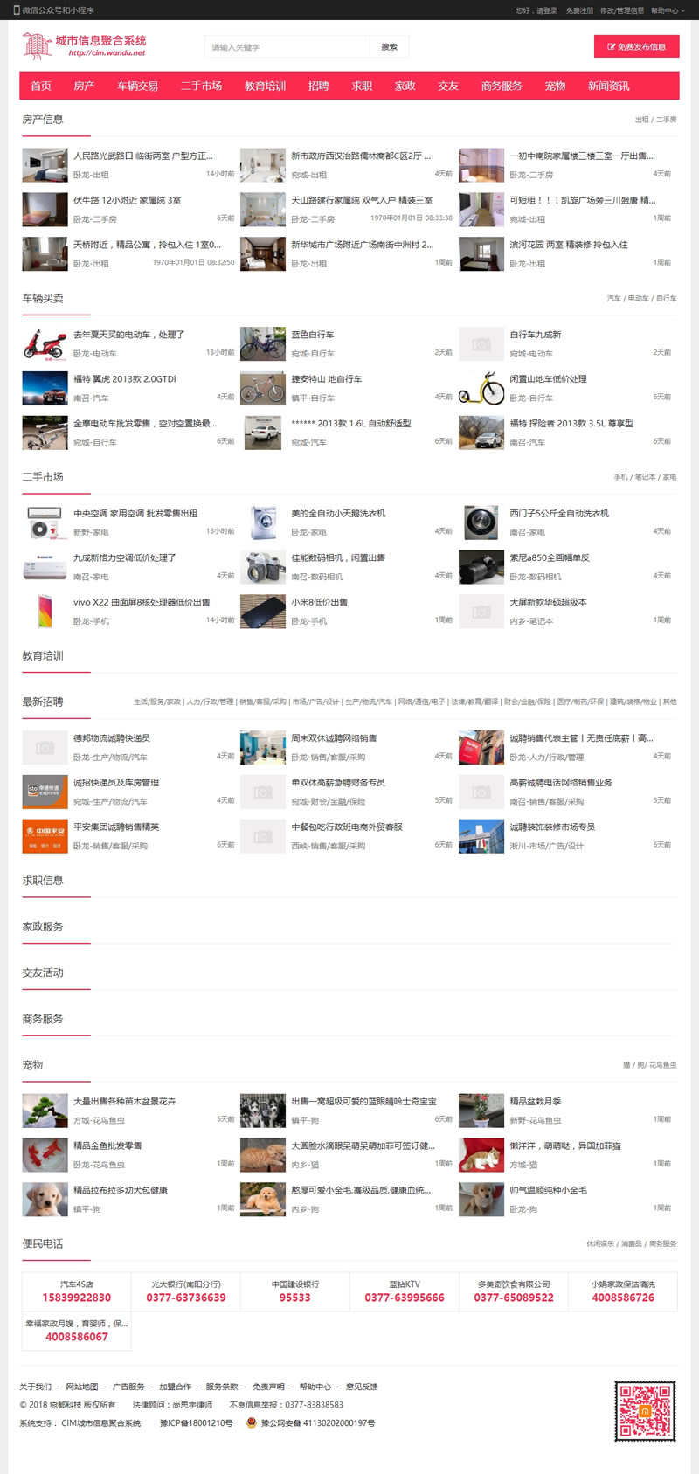The height and width of the screenshot is (1474, 699).
Task: Expand the 帮助中心 dropdown in top bar
Action: pos(664,10)
